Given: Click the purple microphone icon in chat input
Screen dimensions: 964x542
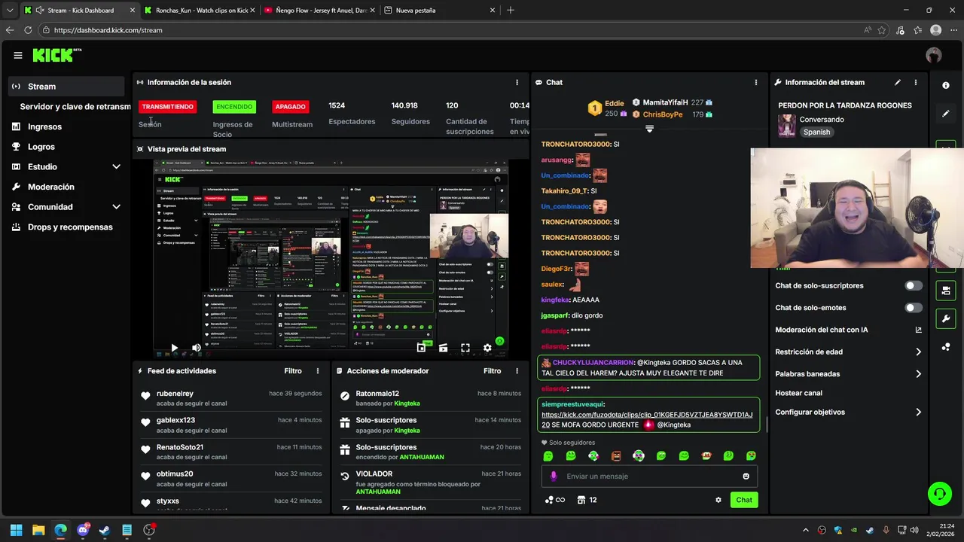Looking at the screenshot, I should pyautogui.click(x=554, y=476).
